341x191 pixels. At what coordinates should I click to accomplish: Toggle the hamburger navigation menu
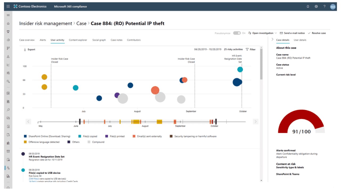click(8, 15)
